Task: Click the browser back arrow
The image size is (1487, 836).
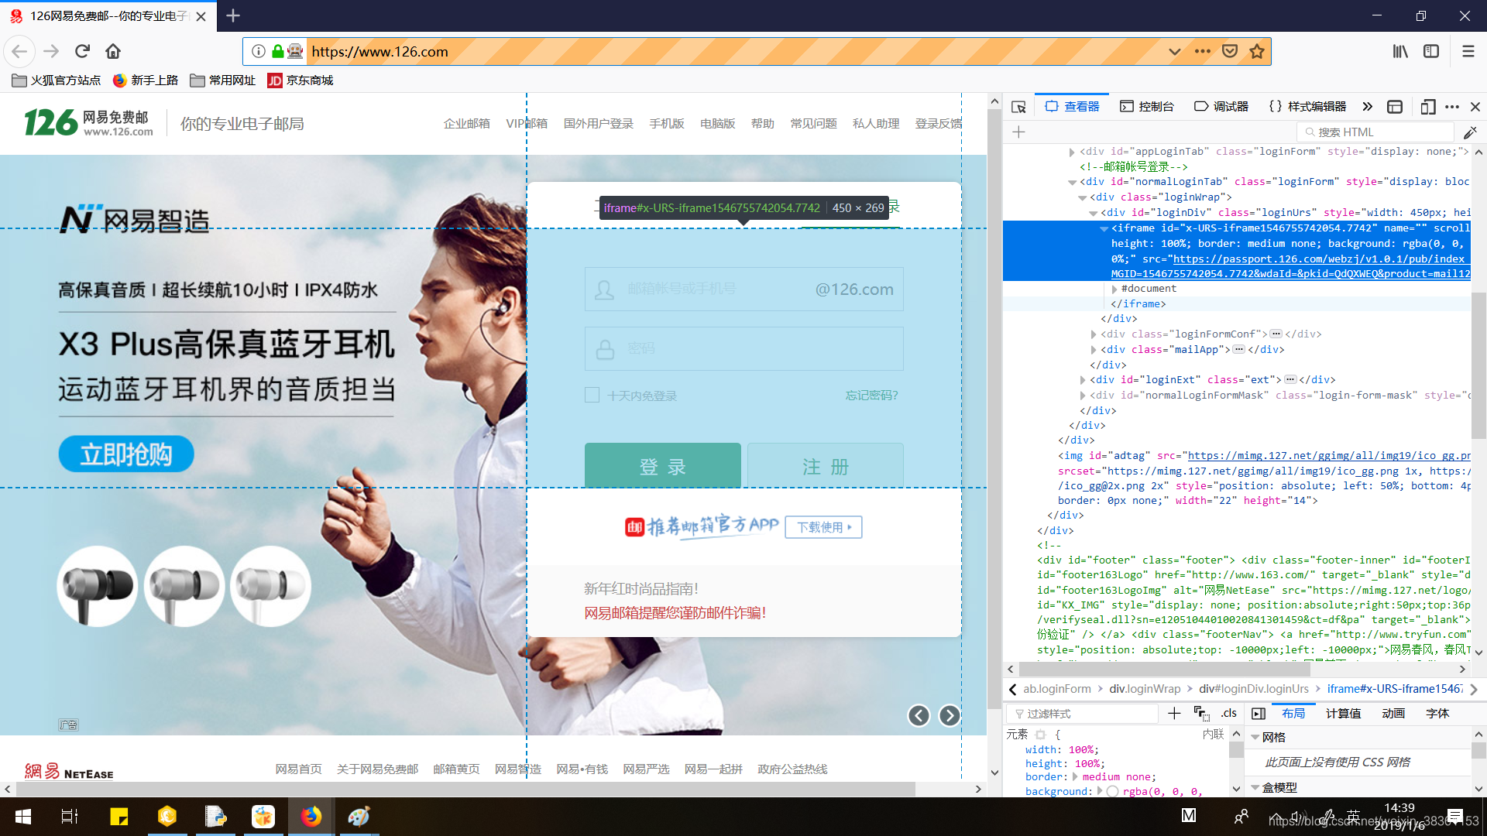Action: pyautogui.click(x=19, y=51)
